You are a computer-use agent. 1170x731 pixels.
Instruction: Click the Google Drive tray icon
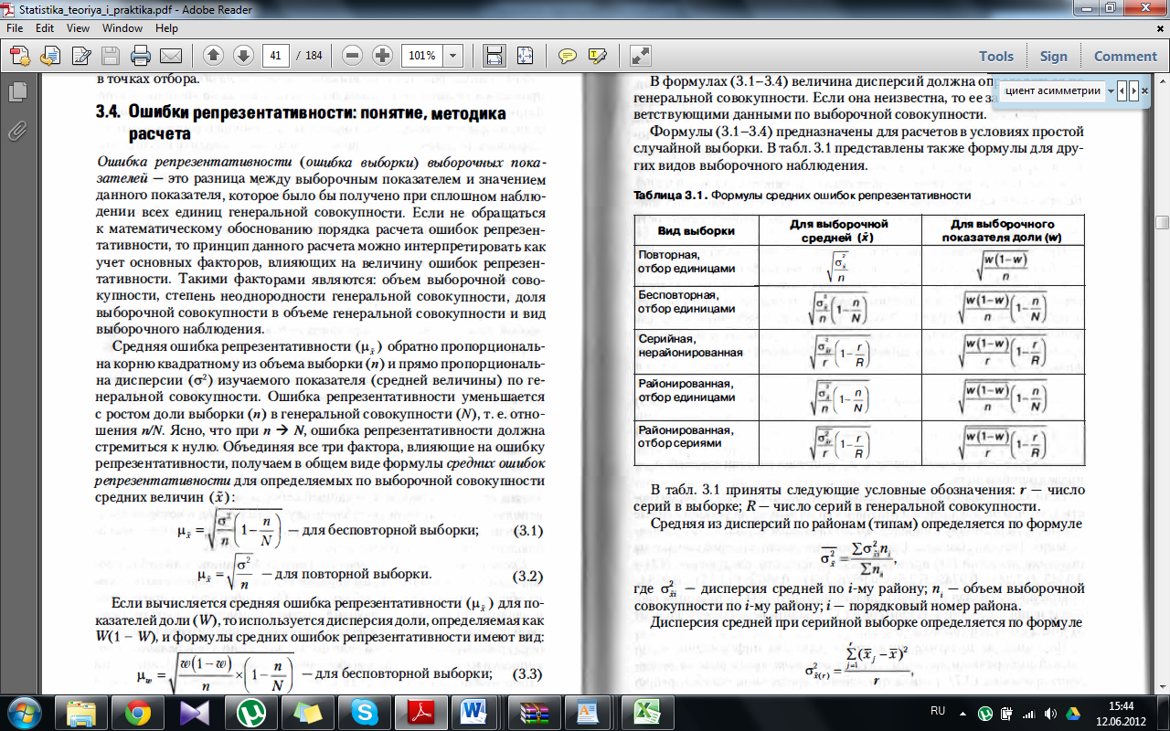[1073, 712]
